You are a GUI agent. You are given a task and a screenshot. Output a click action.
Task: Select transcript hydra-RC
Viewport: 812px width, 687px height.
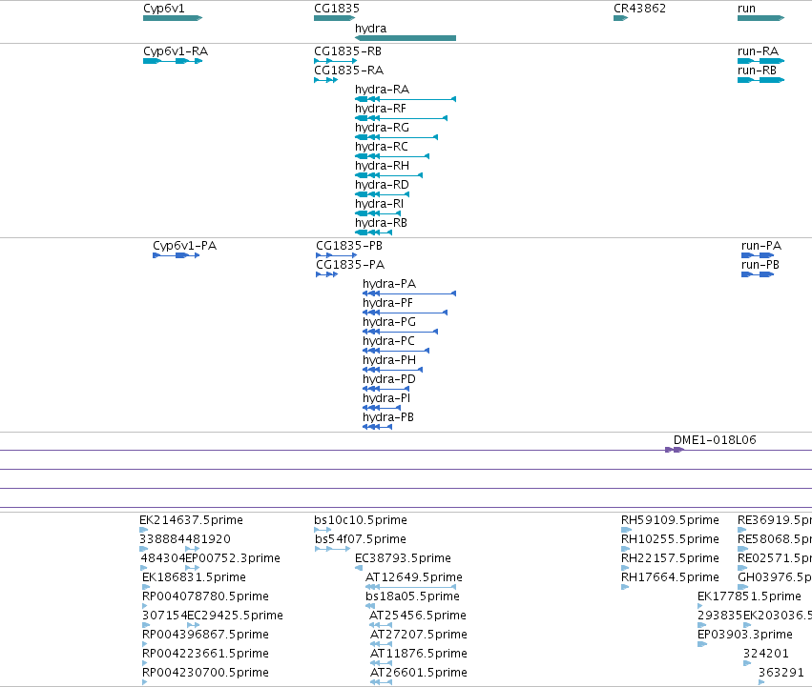392,156
